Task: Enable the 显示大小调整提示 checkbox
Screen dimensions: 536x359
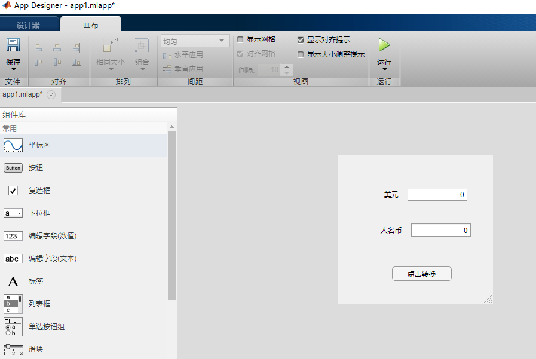Action: coord(301,54)
